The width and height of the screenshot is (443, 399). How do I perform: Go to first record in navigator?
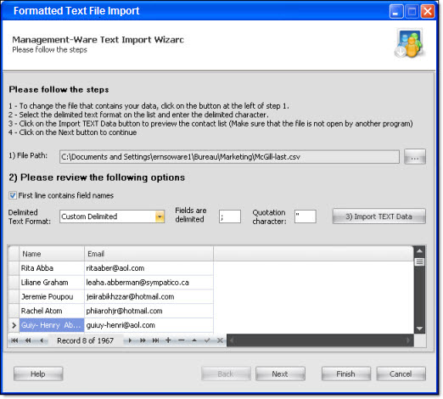pyautogui.click(x=14, y=340)
